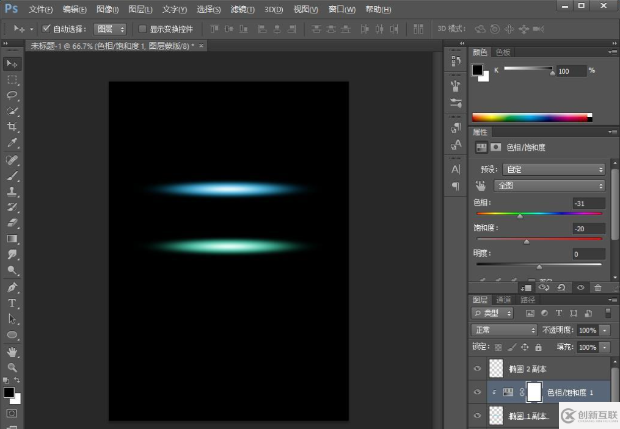Click the color spectrum ramp bar
The height and width of the screenshot is (429, 620).
tap(531, 117)
